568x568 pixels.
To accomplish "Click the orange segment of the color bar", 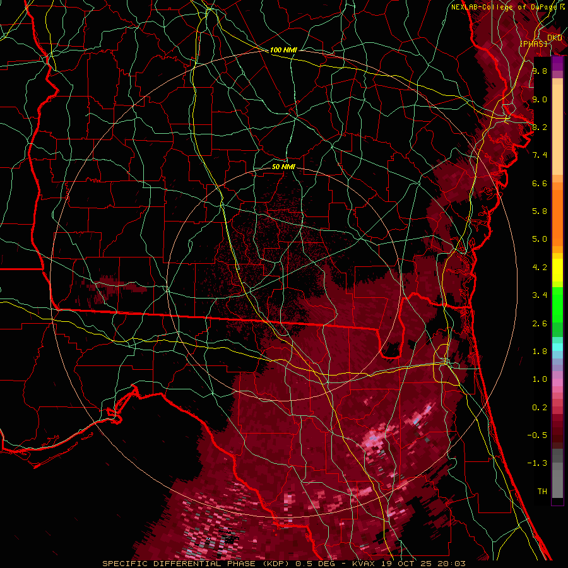I will pyautogui.click(x=557, y=218).
